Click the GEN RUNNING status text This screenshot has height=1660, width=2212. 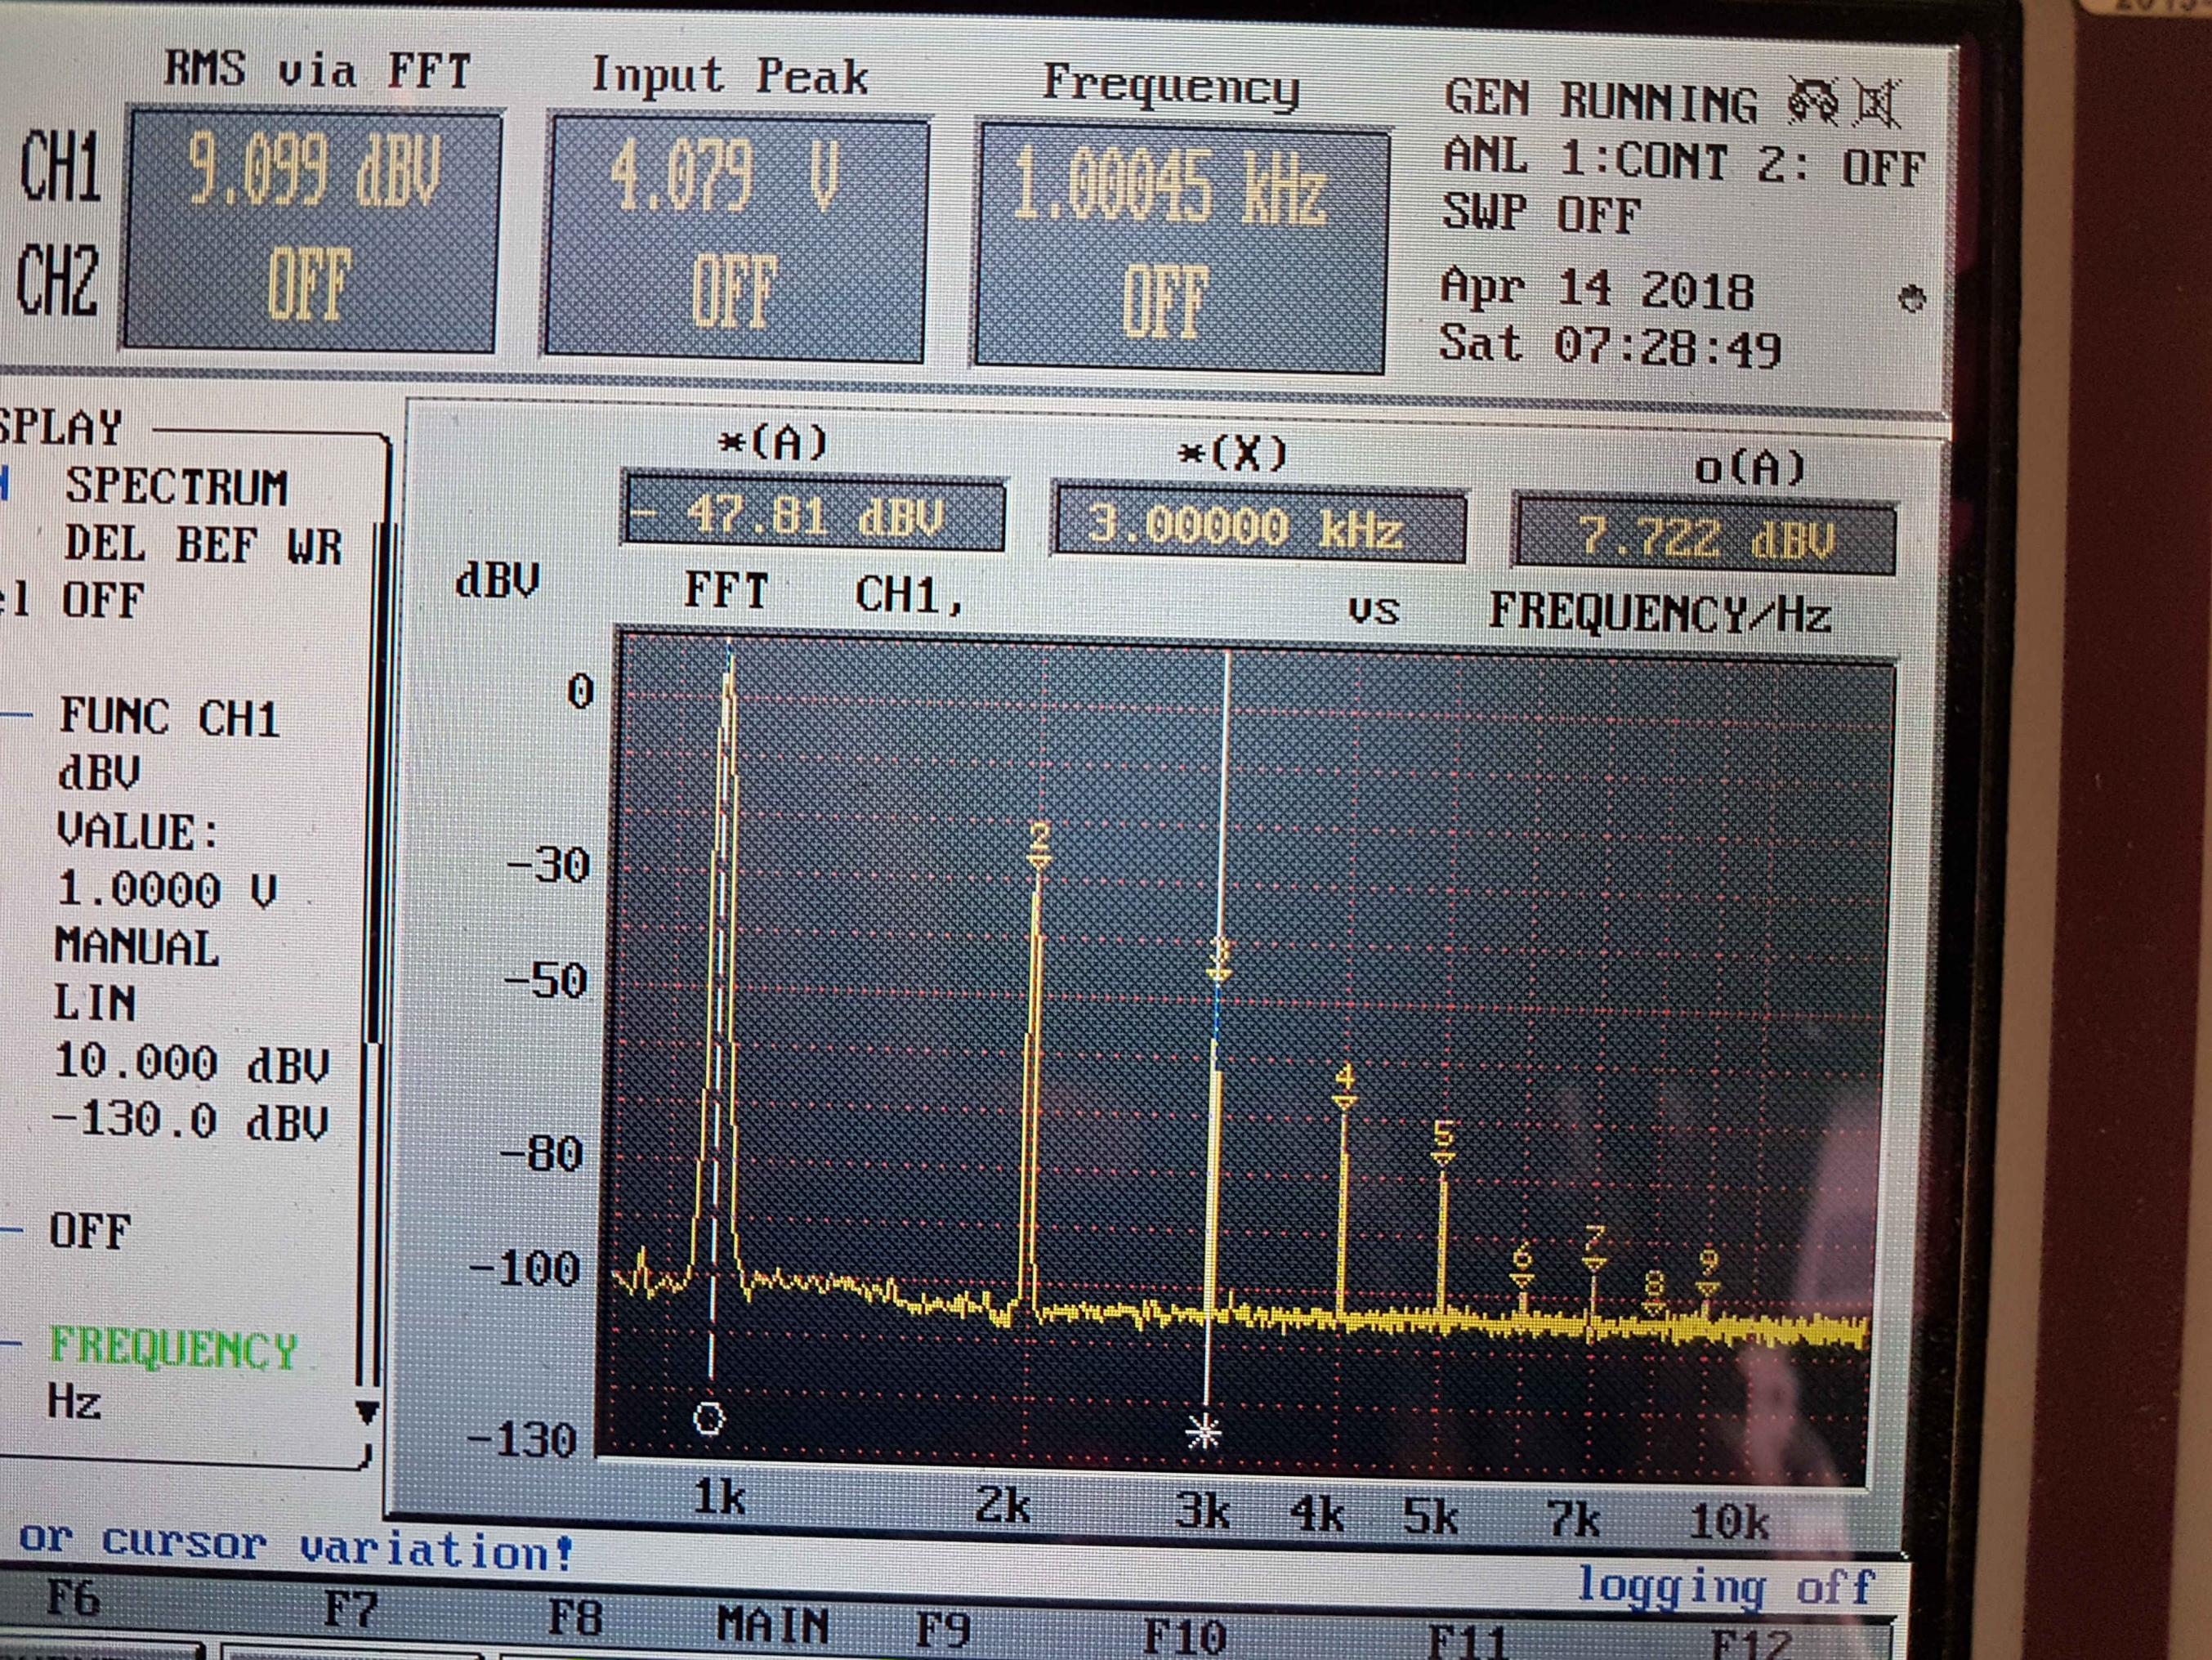[x=1600, y=100]
